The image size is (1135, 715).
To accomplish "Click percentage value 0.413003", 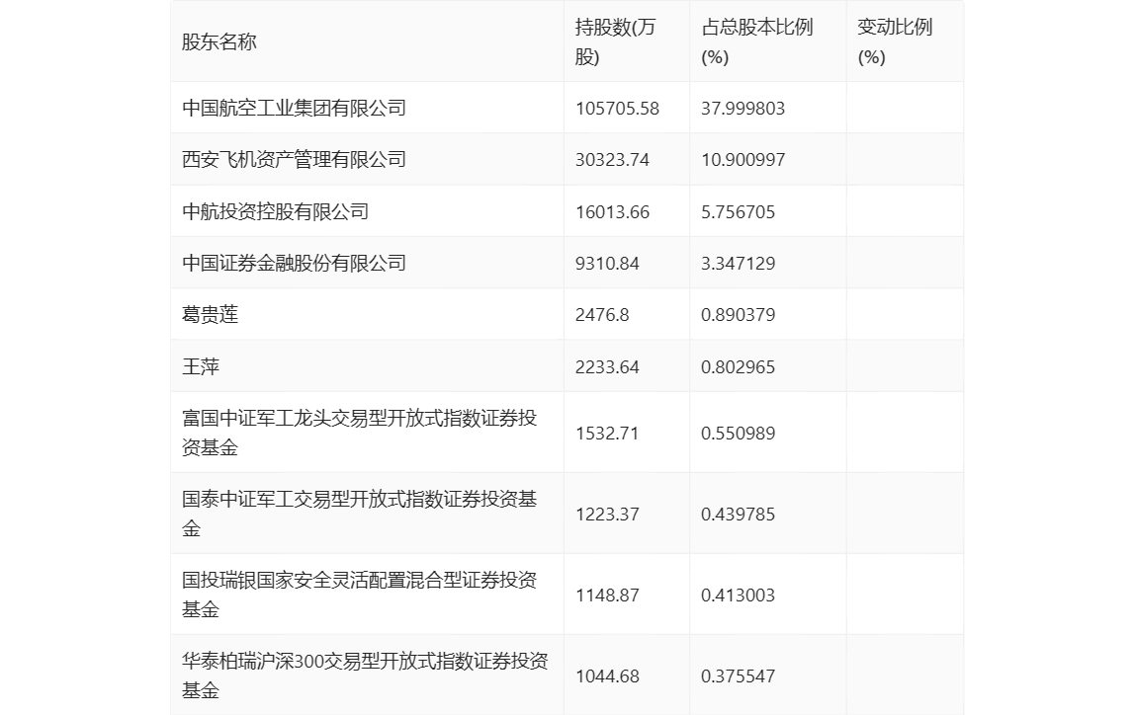I will [738, 595].
